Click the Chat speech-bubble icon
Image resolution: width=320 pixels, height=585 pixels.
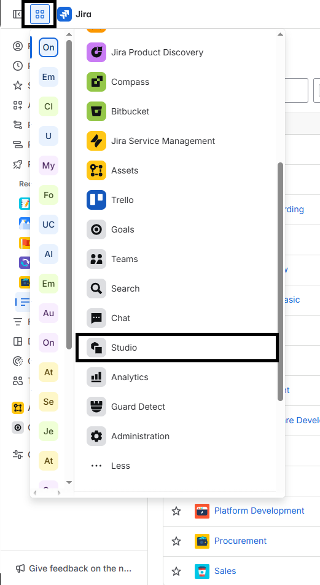[96, 318]
